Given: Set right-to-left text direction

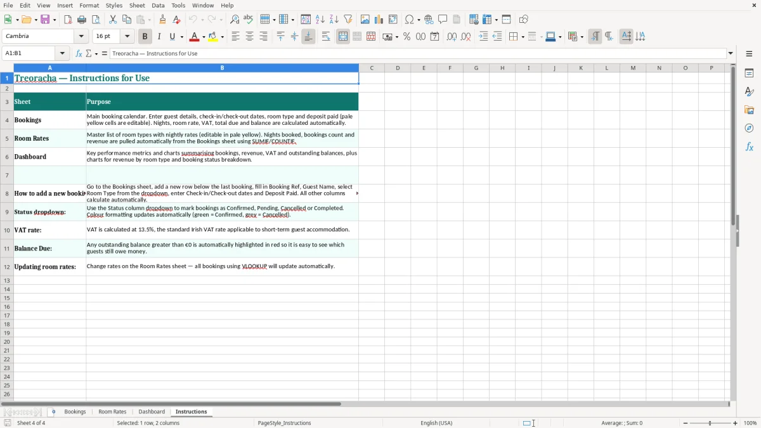Looking at the screenshot, I should coord(609,37).
